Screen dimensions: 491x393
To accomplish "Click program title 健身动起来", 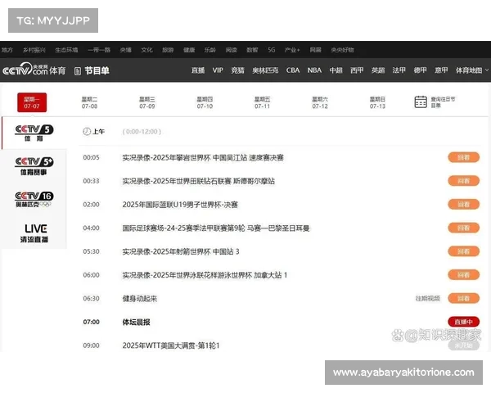I will (140, 298).
